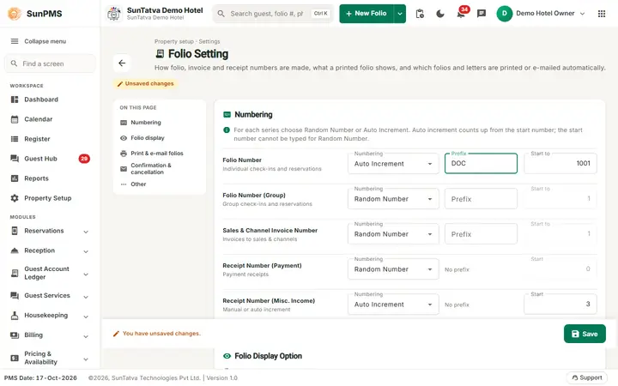
Task: Open Folio Number numbering dropdown
Action: pos(393,164)
